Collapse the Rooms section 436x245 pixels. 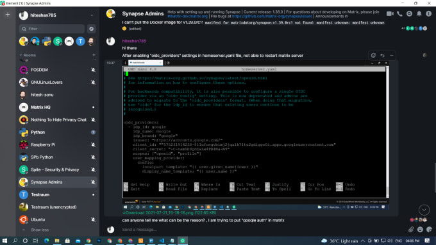27,55
